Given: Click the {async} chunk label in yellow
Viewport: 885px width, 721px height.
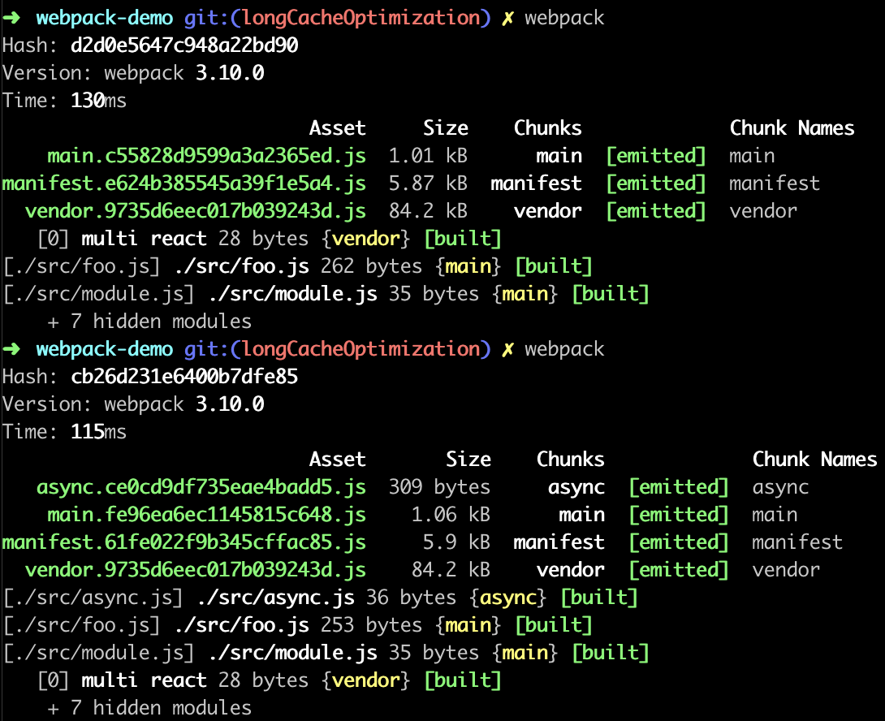Looking at the screenshot, I should (507, 598).
